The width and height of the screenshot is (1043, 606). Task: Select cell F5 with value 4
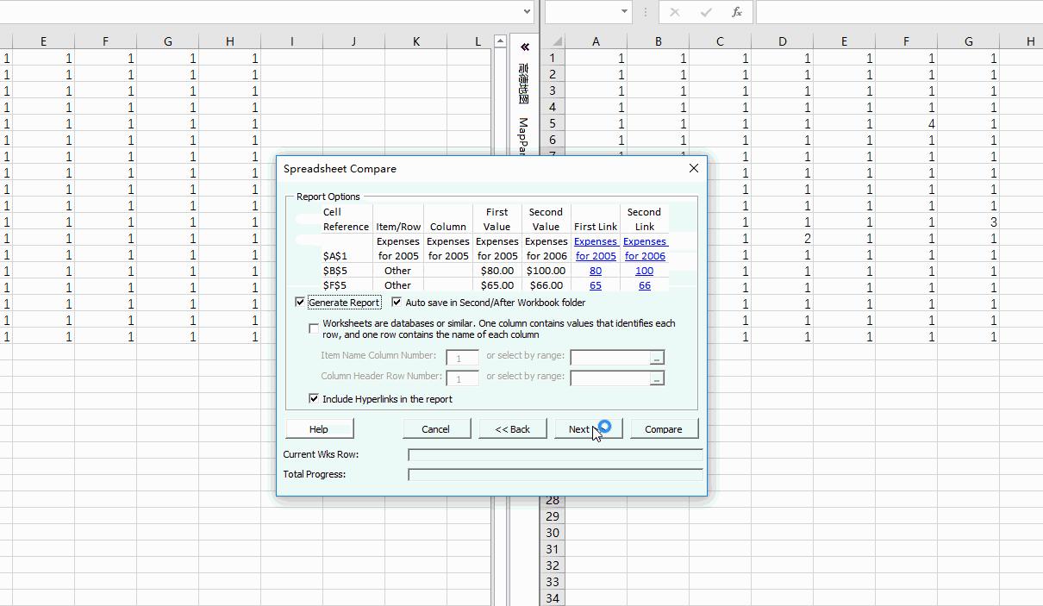click(x=906, y=124)
